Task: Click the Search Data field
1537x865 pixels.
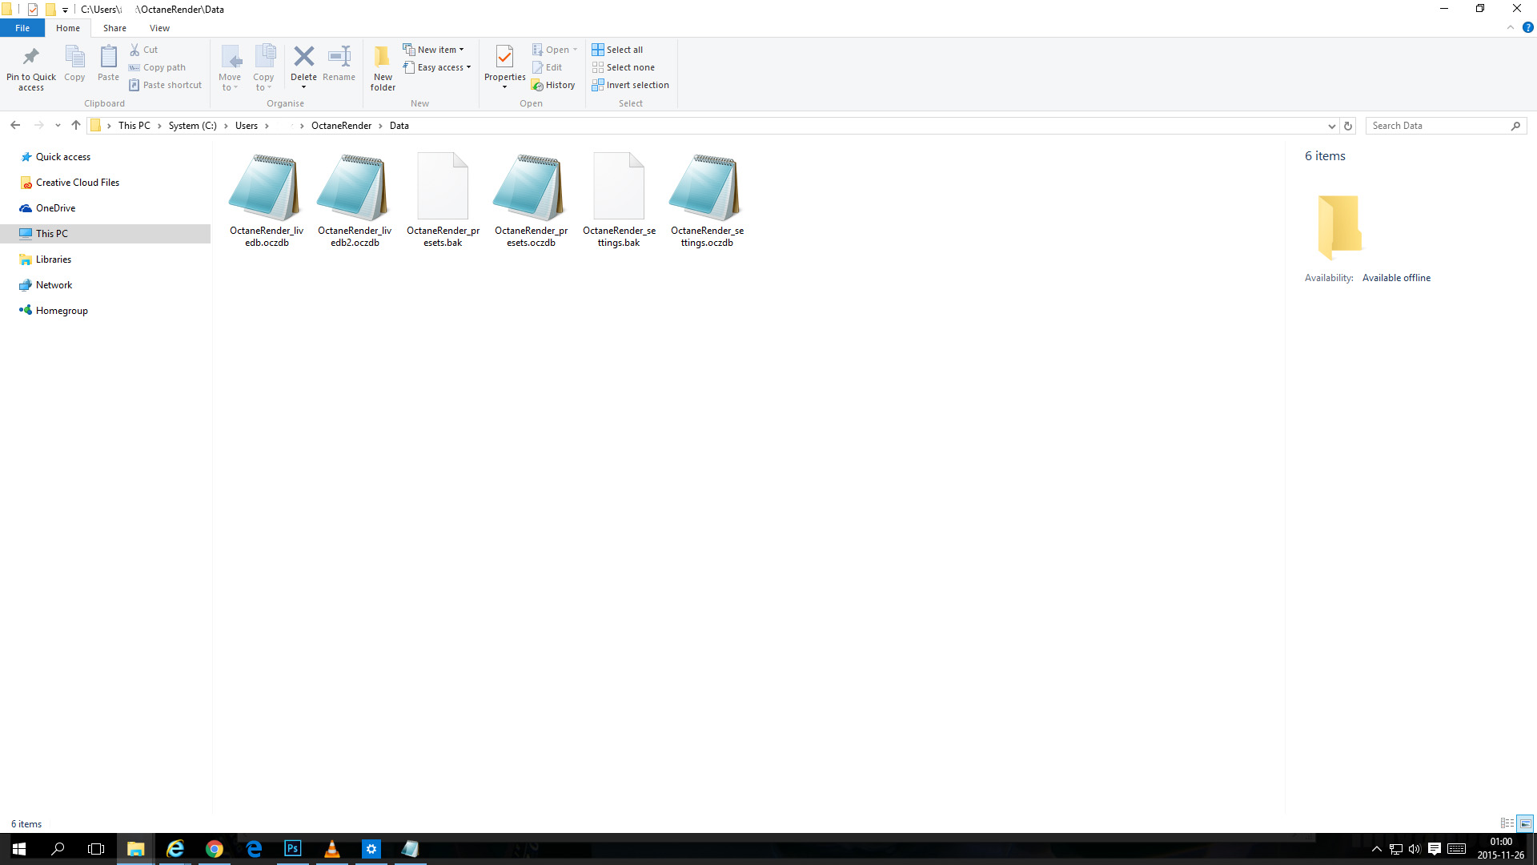Action: click(x=1437, y=126)
